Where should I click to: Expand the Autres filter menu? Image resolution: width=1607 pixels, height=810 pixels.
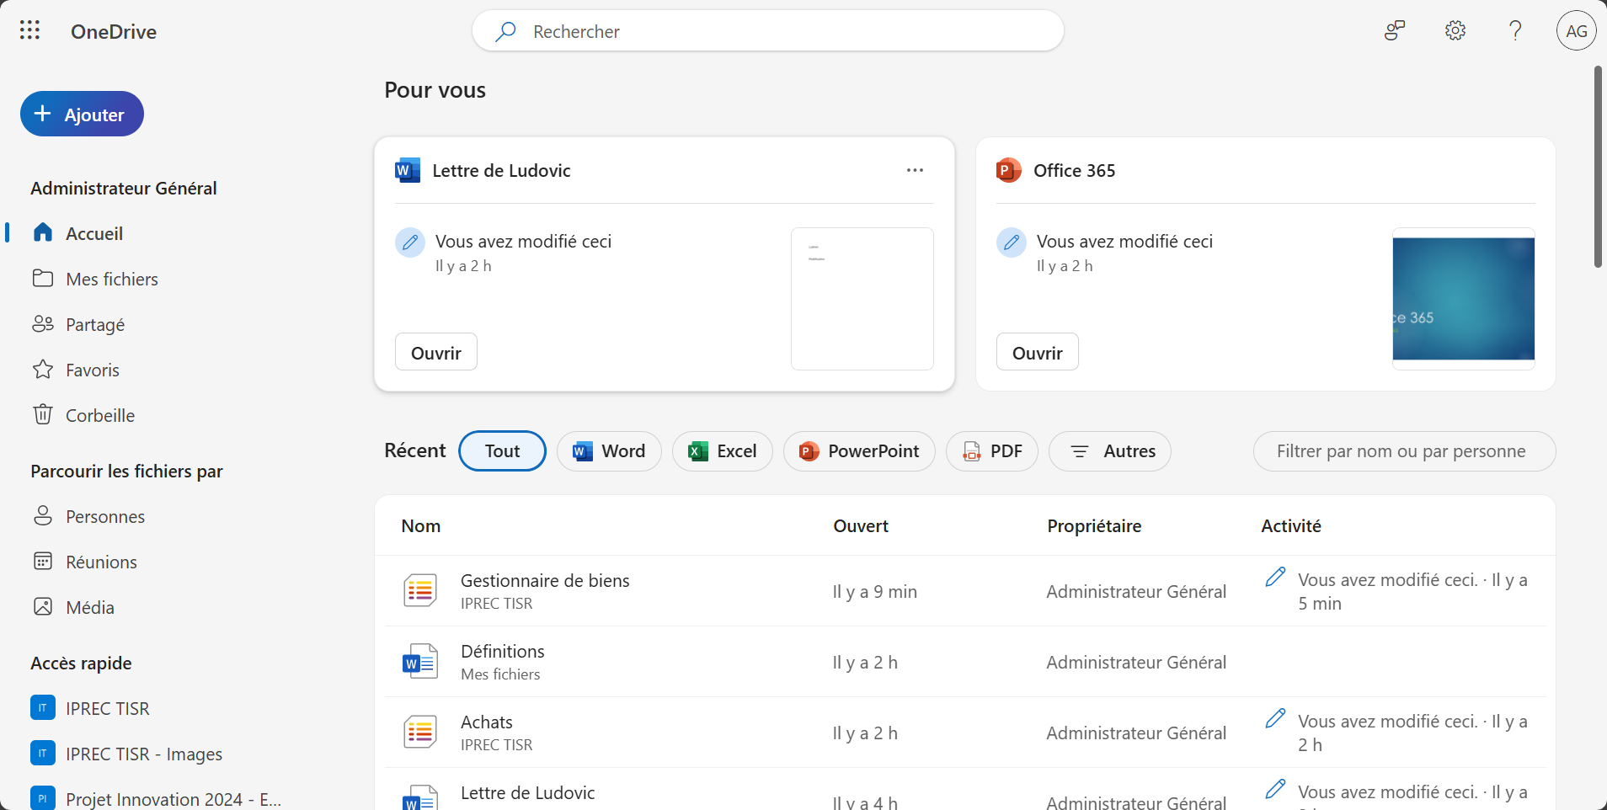point(1109,451)
